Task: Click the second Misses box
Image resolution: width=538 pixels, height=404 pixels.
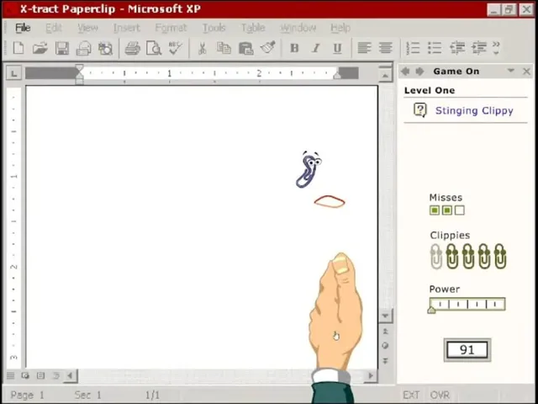Action: pyautogui.click(x=446, y=210)
